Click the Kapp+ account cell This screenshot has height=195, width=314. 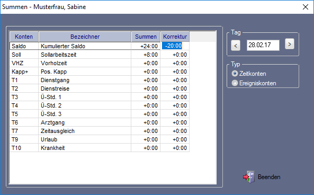coord(24,72)
